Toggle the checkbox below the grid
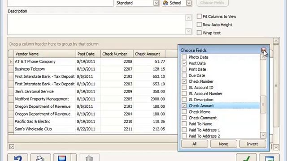287x161 pixels. coord(12,147)
